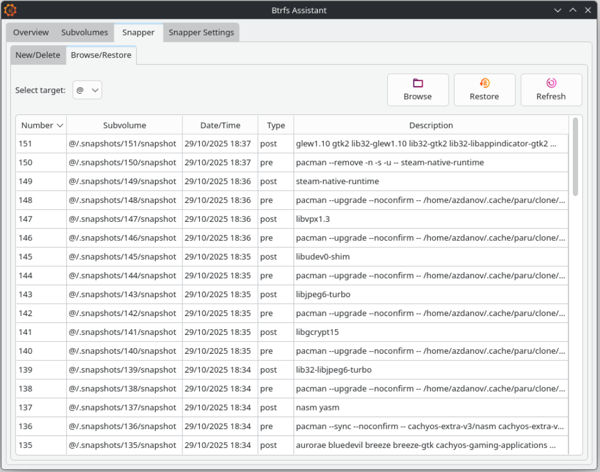600x472 pixels.
Task: Sort by the Number column header
Action: 42,125
